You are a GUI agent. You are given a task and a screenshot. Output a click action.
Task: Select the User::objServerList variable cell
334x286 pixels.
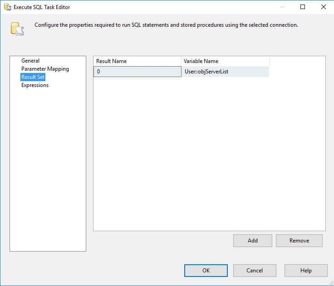(x=225, y=72)
